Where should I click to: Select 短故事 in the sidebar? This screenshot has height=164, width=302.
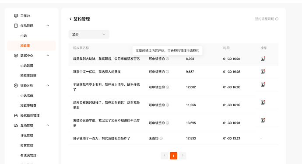click(x=32, y=45)
